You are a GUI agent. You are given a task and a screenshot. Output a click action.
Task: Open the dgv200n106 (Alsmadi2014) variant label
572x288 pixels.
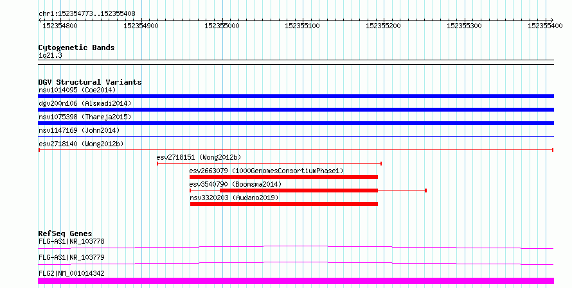point(85,103)
